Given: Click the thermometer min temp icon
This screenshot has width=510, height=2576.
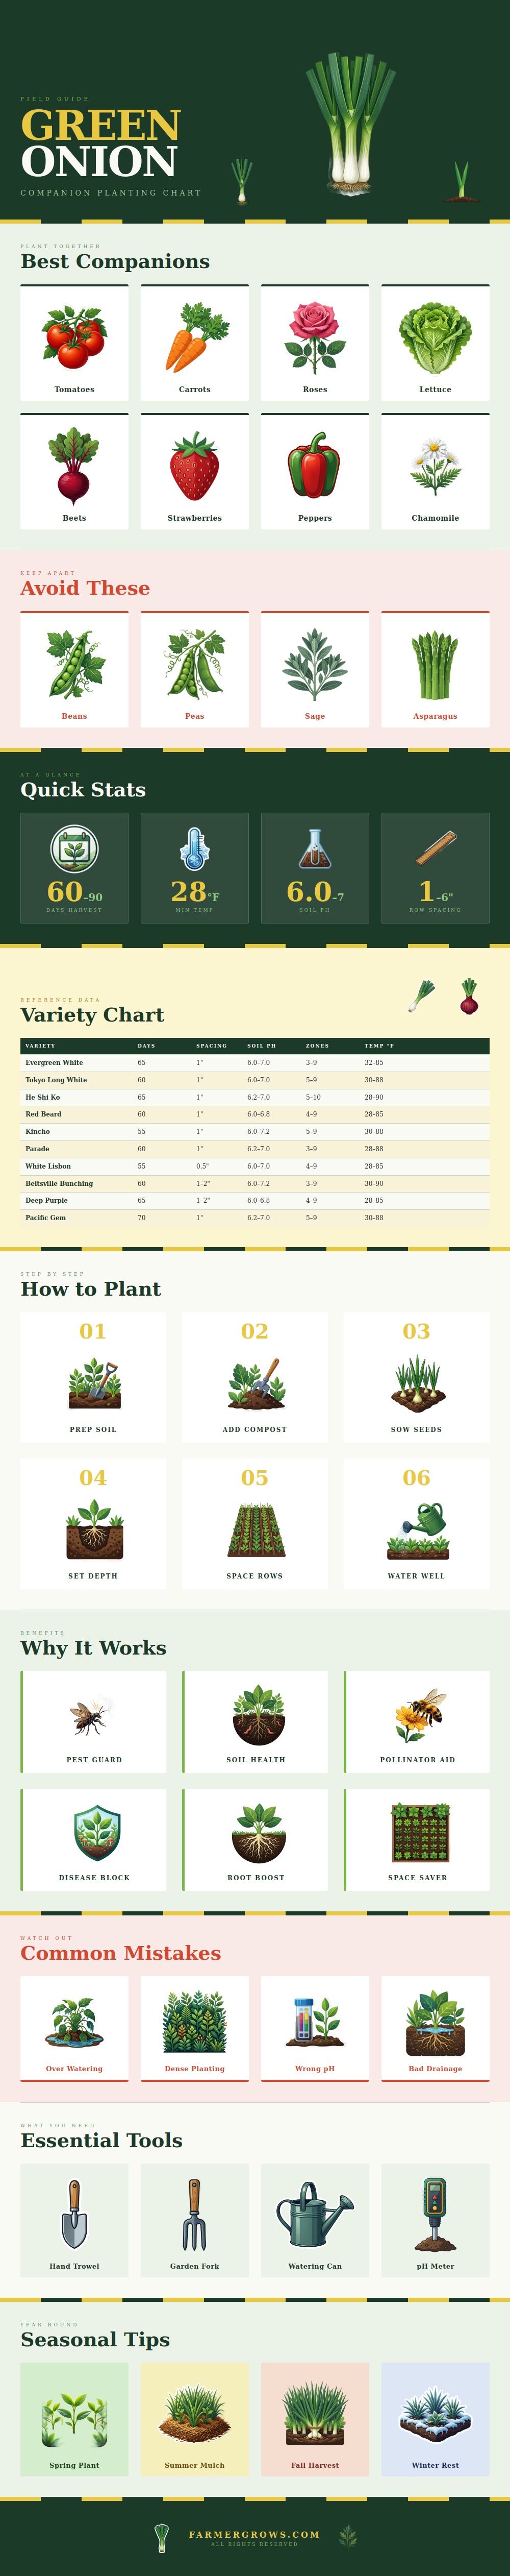Looking at the screenshot, I should point(195,849).
